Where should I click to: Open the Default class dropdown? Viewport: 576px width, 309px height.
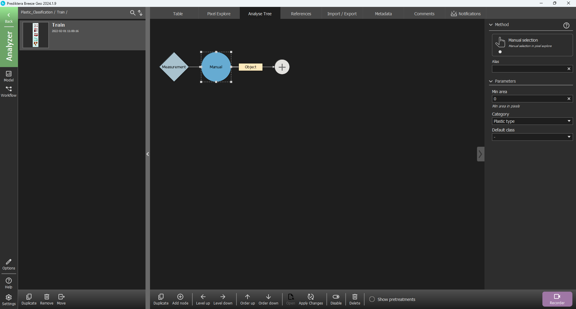[532, 137]
